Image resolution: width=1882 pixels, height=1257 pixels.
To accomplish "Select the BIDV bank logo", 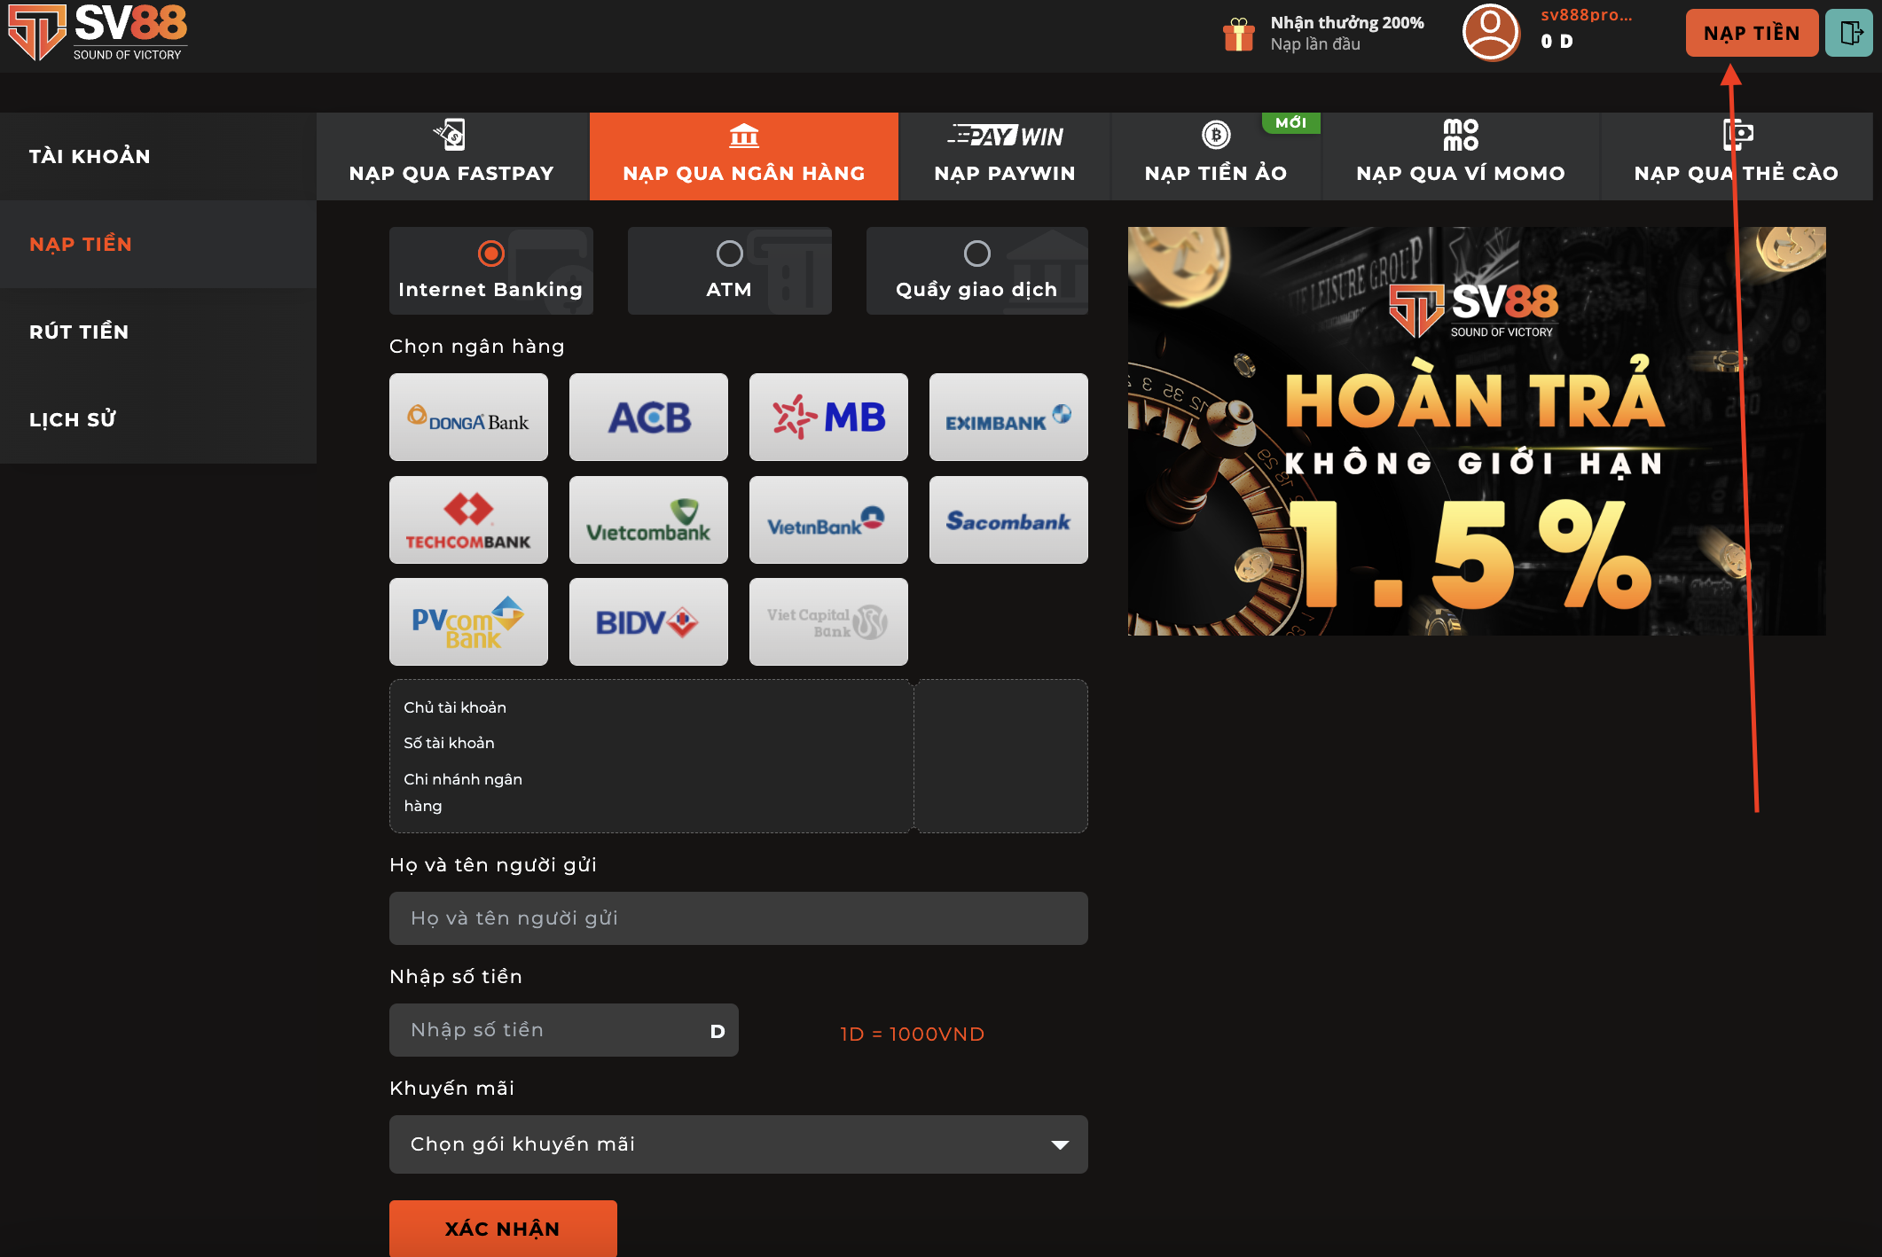I will pyautogui.click(x=648, y=621).
